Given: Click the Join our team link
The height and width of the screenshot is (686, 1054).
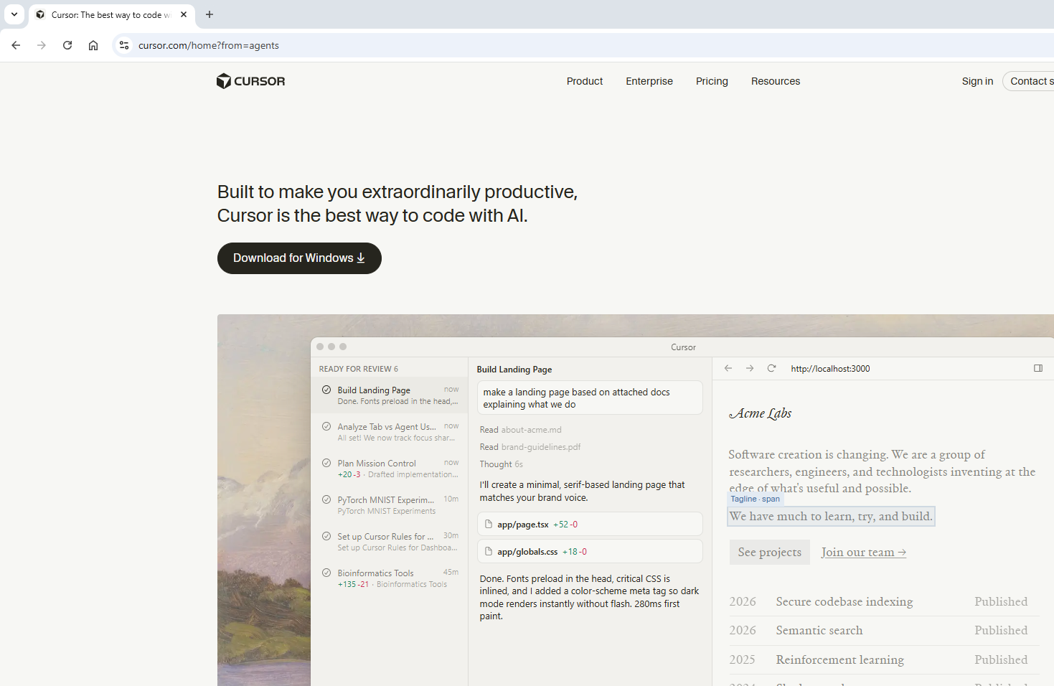Looking at the screenshot, I should [864, 553].
